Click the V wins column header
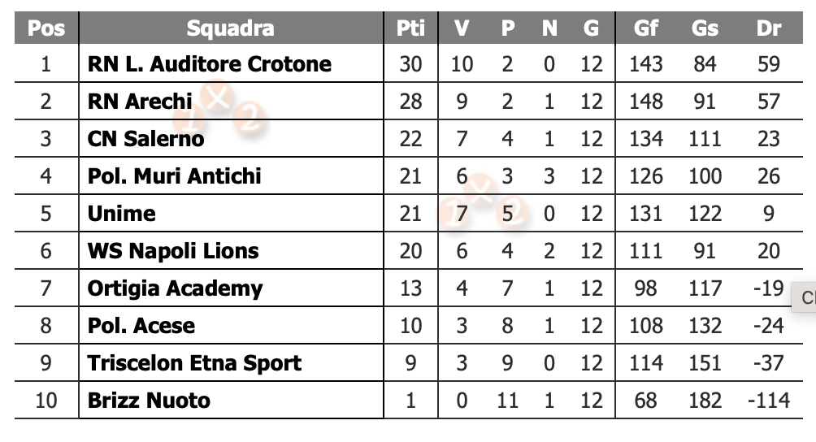 point(462,28)
